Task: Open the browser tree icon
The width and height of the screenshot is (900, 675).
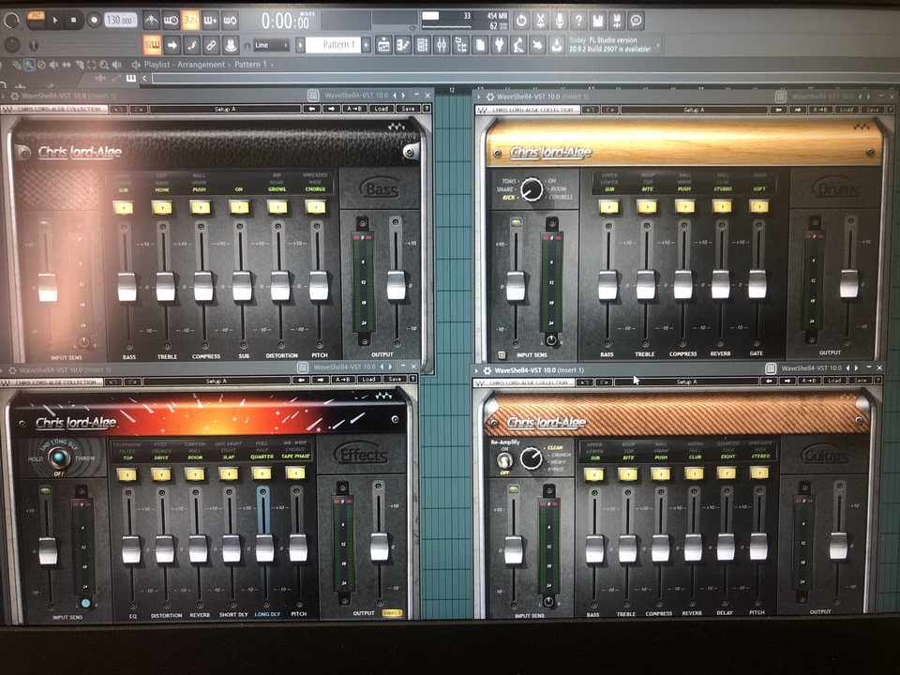Action: point(461,45)
